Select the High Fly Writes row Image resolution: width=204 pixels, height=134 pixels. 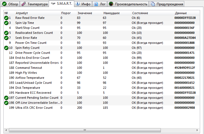click(102, 73)
